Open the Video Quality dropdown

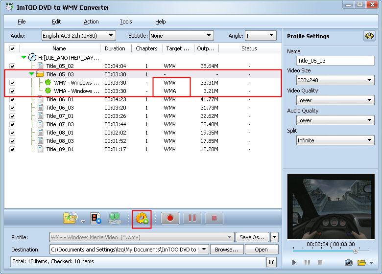[335, 100]
